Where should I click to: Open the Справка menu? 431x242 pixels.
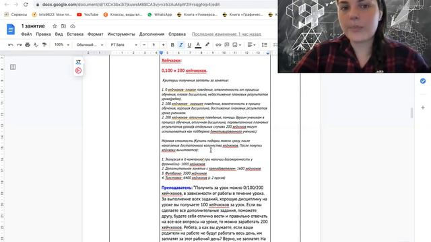177,34
